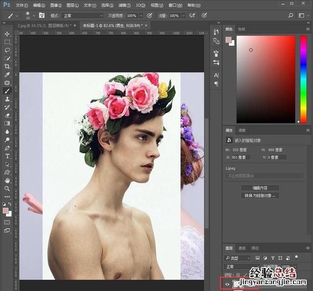
Task: Select the Eyedropper tool
Action: [7, 74]
